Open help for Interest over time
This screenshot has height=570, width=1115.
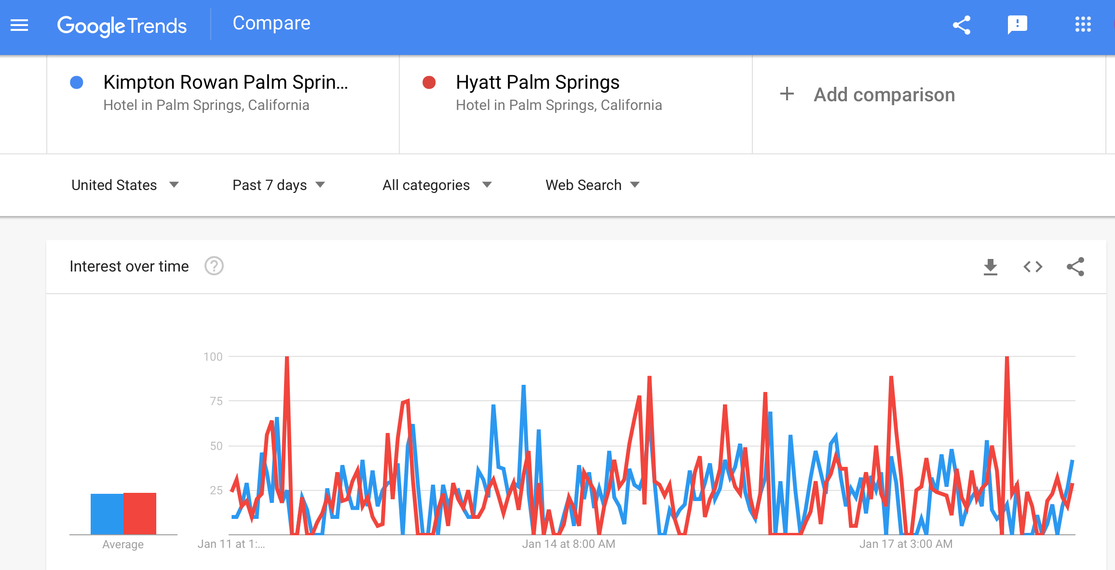coord(214,266)
